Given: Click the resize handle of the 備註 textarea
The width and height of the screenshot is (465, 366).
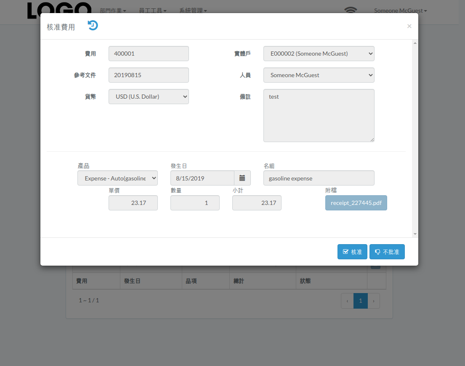Looking at the screenshot, I should point(372,140).
